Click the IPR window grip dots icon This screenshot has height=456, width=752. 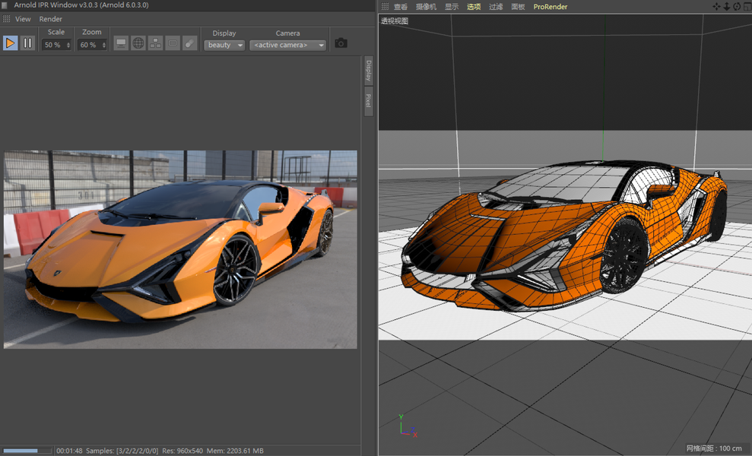[6, 19]
